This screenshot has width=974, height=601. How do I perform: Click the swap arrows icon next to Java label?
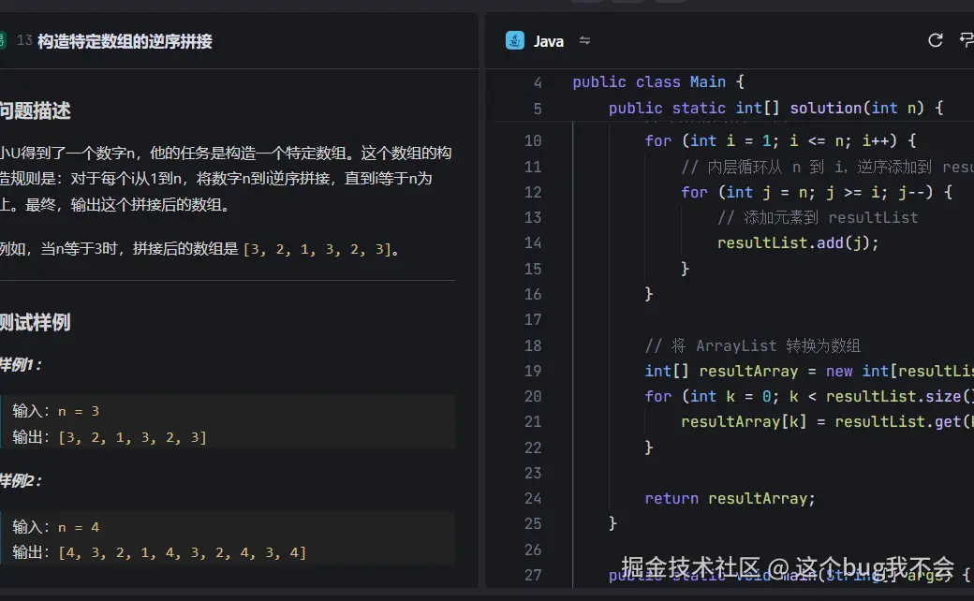click(x=583, y=40)
